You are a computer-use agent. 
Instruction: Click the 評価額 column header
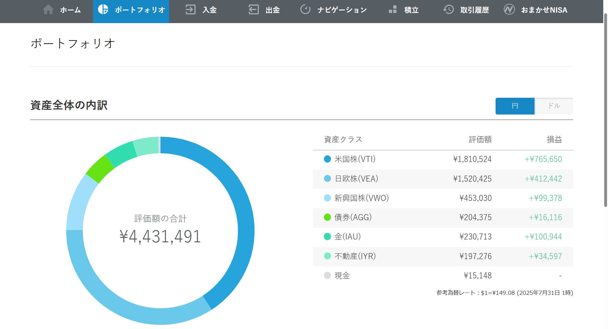pos(480,140)
